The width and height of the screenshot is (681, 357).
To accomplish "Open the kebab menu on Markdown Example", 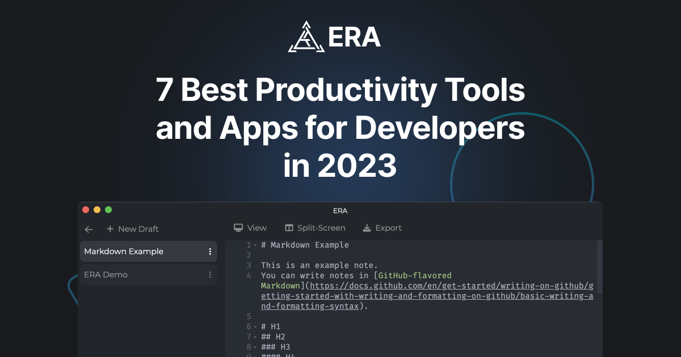I will coord(210,251).
